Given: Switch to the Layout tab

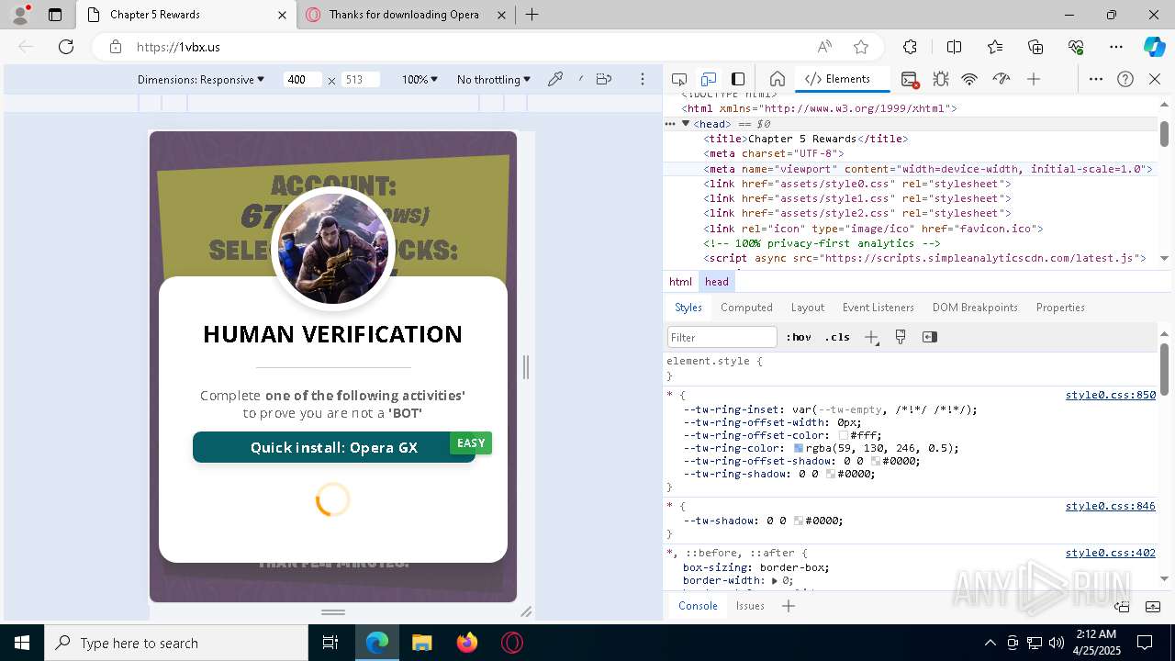Looking at the screenshot, I should pyautogui.click(x=808, y=308).
